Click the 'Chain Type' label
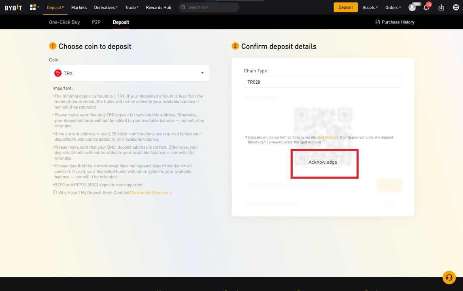 coord(255,71)
